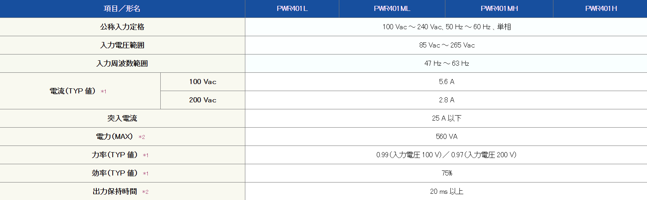Select the 公称入力定格 row label

click(122, 27)
